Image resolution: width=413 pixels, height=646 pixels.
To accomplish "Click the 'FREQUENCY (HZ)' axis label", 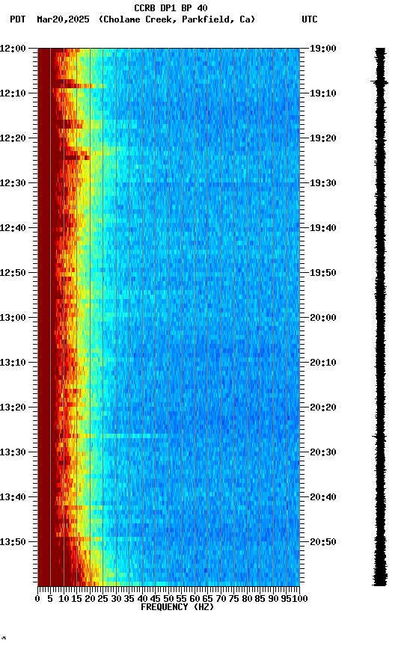I will [177, 607].
